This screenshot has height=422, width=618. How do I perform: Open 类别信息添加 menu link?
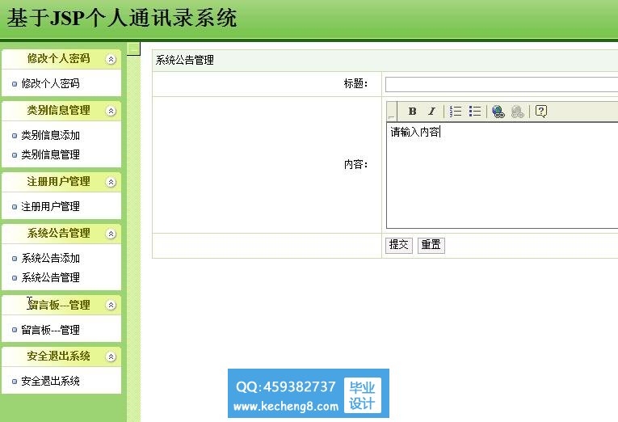point(50,135)
